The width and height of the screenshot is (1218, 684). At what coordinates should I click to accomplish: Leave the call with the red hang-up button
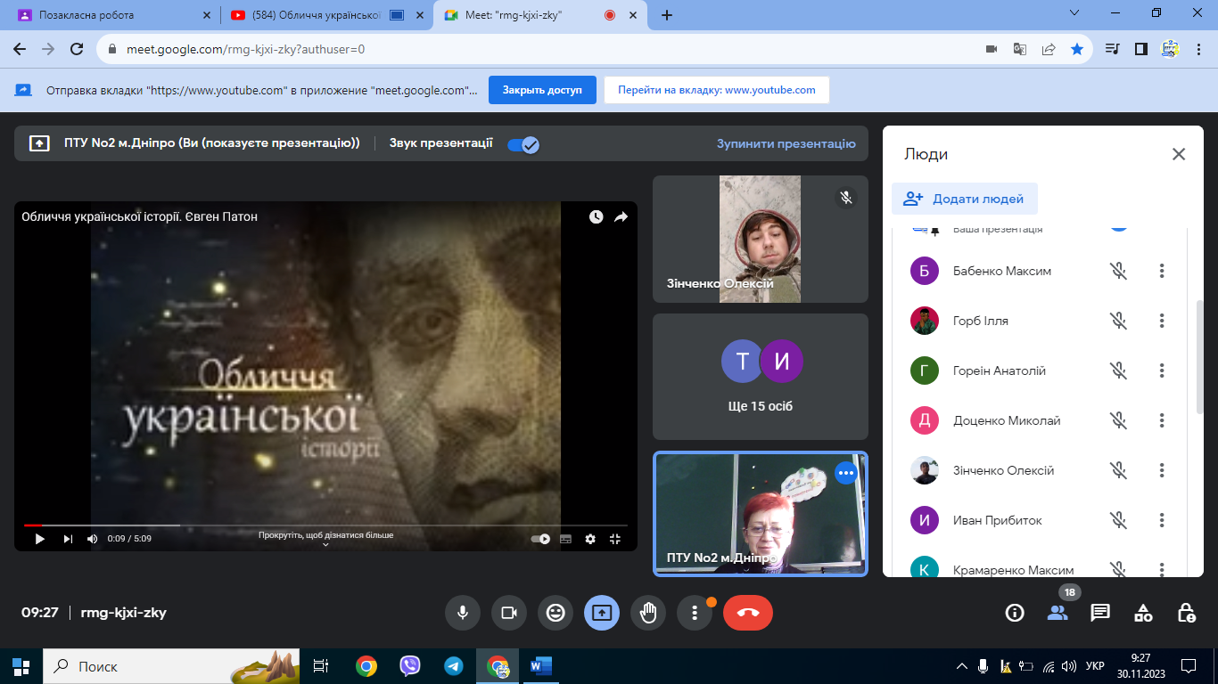tap(748, 613)
